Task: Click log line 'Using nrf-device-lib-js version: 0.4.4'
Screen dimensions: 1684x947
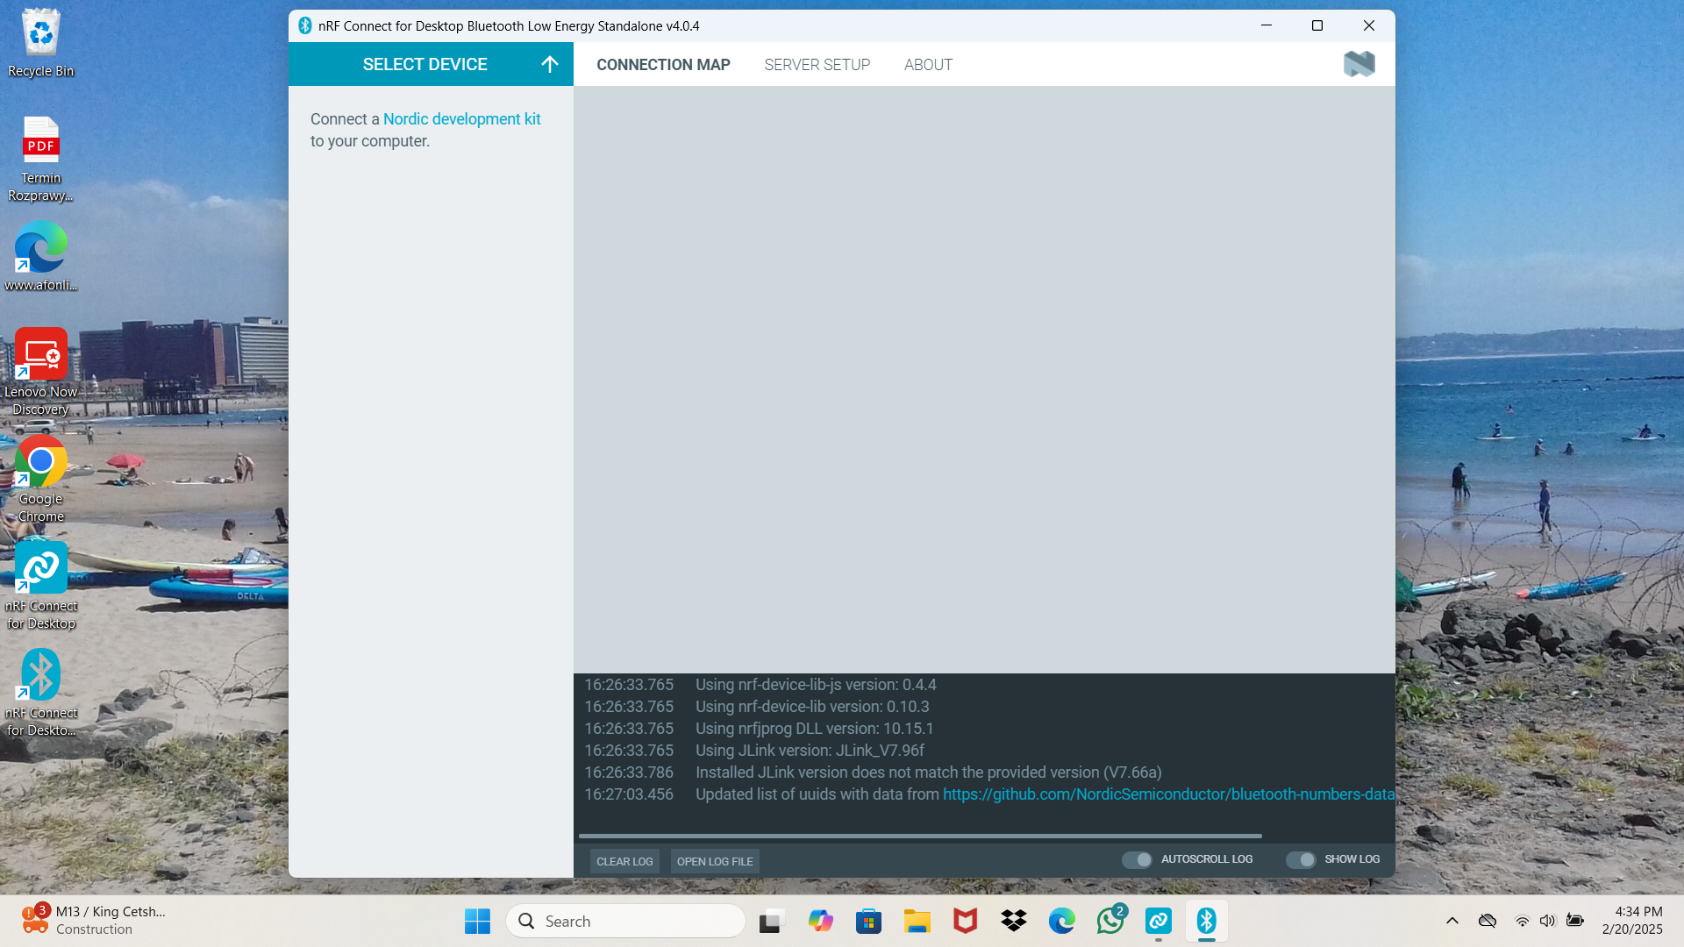Action: coord(816,685)
